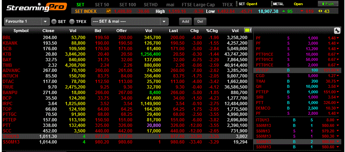This screenshot has height=152, width=345.
Task: Select the SCC symbol row
Action: (125, 131)
